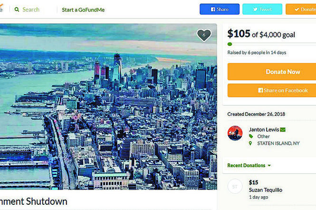Open the organizer name Janton Lewis
The height and width of the screenshot is (210, 316).
(x=264, y=129)
